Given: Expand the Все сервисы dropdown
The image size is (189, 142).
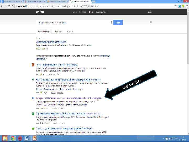Looking at the screenshot, I should coord(102,12).
